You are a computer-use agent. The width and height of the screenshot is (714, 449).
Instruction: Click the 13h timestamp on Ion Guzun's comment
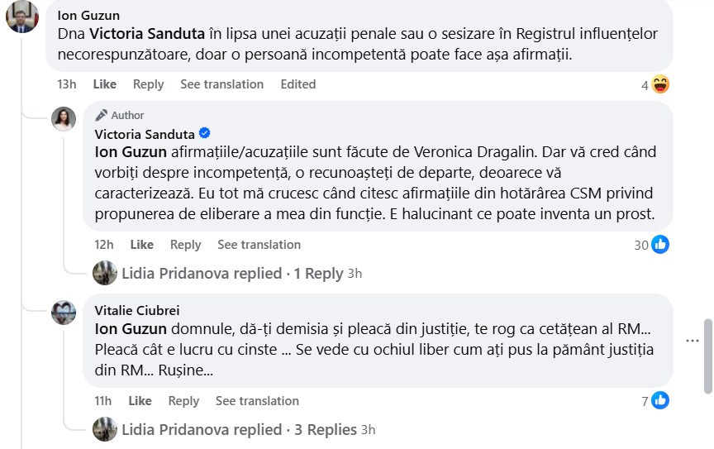(x=67, y=84)
